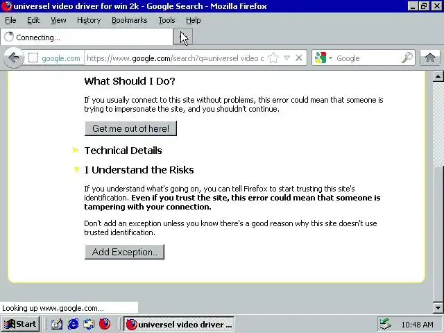Open the Windows Start menu

tap(20, 324)
